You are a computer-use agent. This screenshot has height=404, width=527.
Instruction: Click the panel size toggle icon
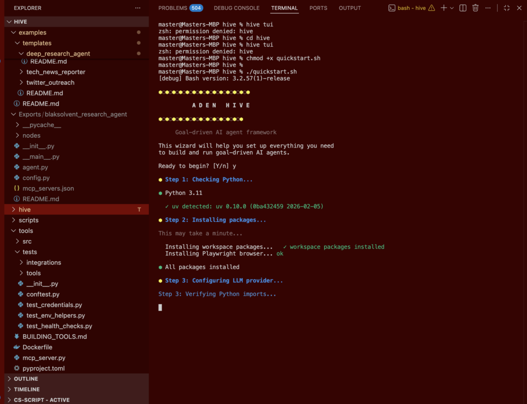point(506,8)
